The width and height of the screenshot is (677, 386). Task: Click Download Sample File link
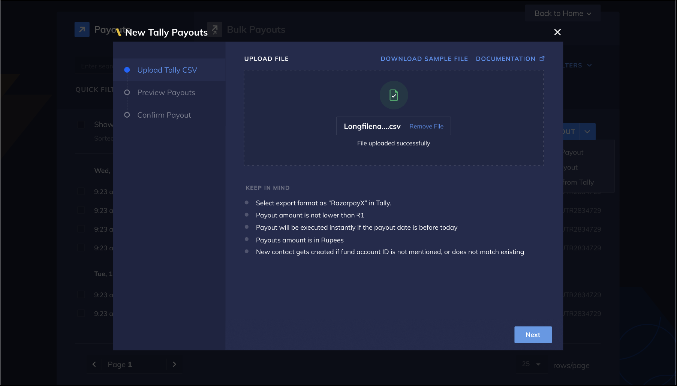click(424, 59)
